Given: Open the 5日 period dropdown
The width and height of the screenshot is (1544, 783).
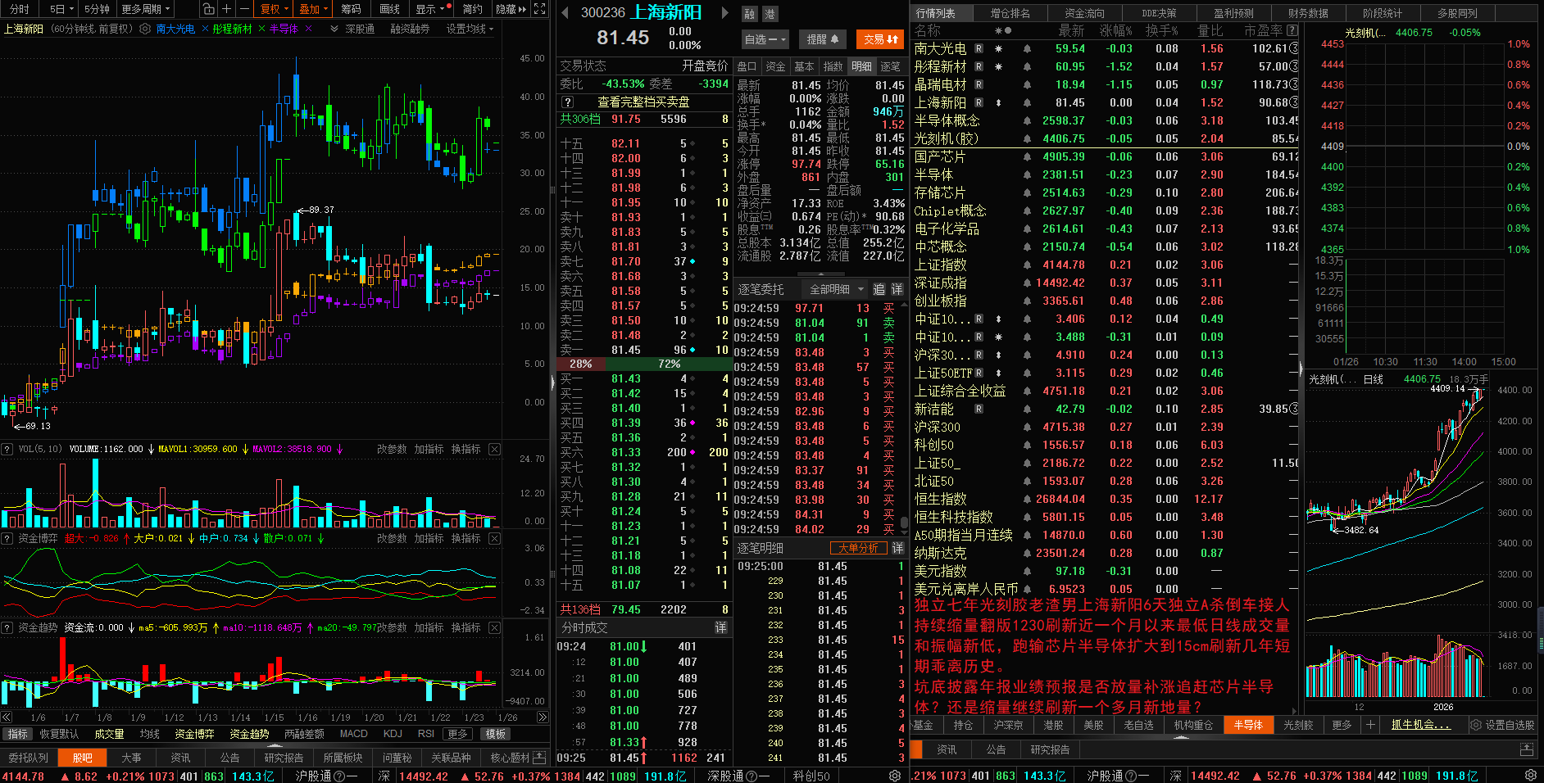Looking at the screenshot, I should 61,9.
